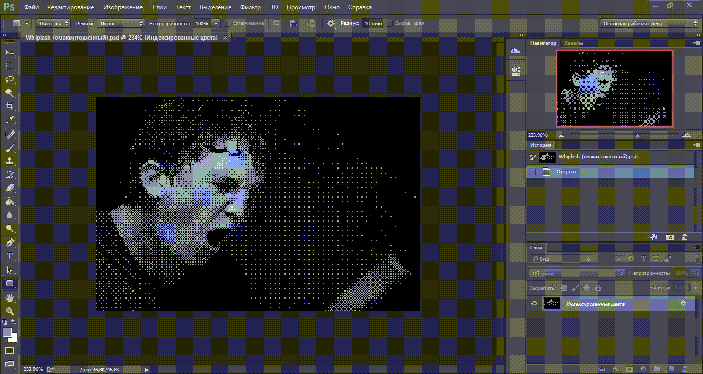Select the Zoom tool
This screenshot has width=703, height=374.
point(10,311)
